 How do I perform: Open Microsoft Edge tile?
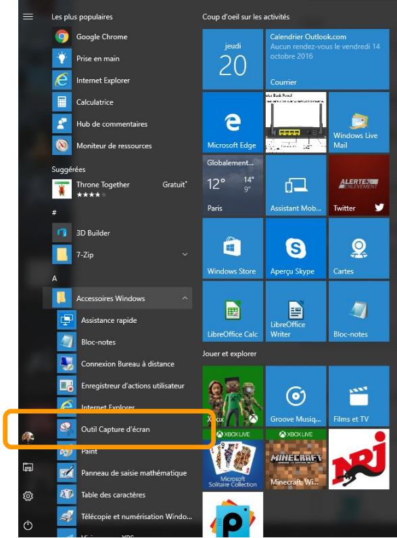click(x=233, y=122)
